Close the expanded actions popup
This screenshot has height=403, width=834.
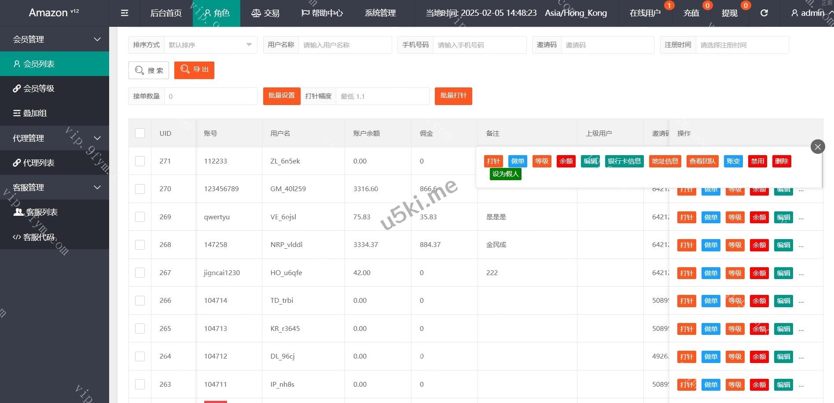pyautogui.click(x=817, y=147)
